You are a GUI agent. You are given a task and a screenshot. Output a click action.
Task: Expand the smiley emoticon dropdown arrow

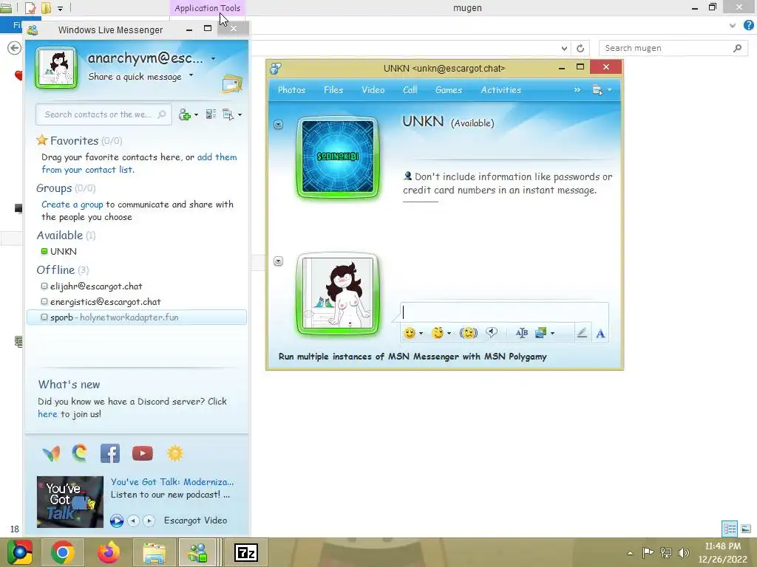point(421,333)
